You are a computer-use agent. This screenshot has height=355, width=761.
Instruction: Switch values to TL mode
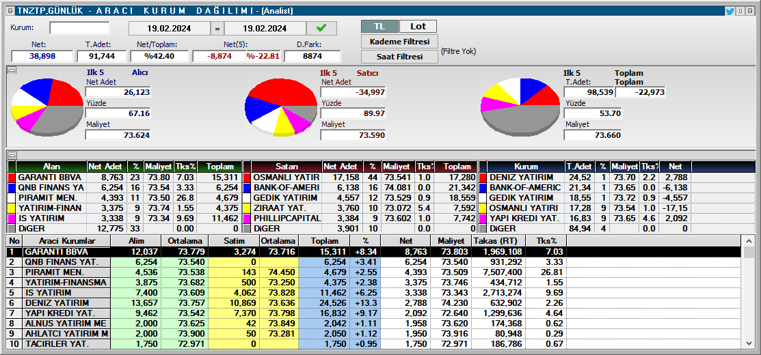(x=379, y=26)
